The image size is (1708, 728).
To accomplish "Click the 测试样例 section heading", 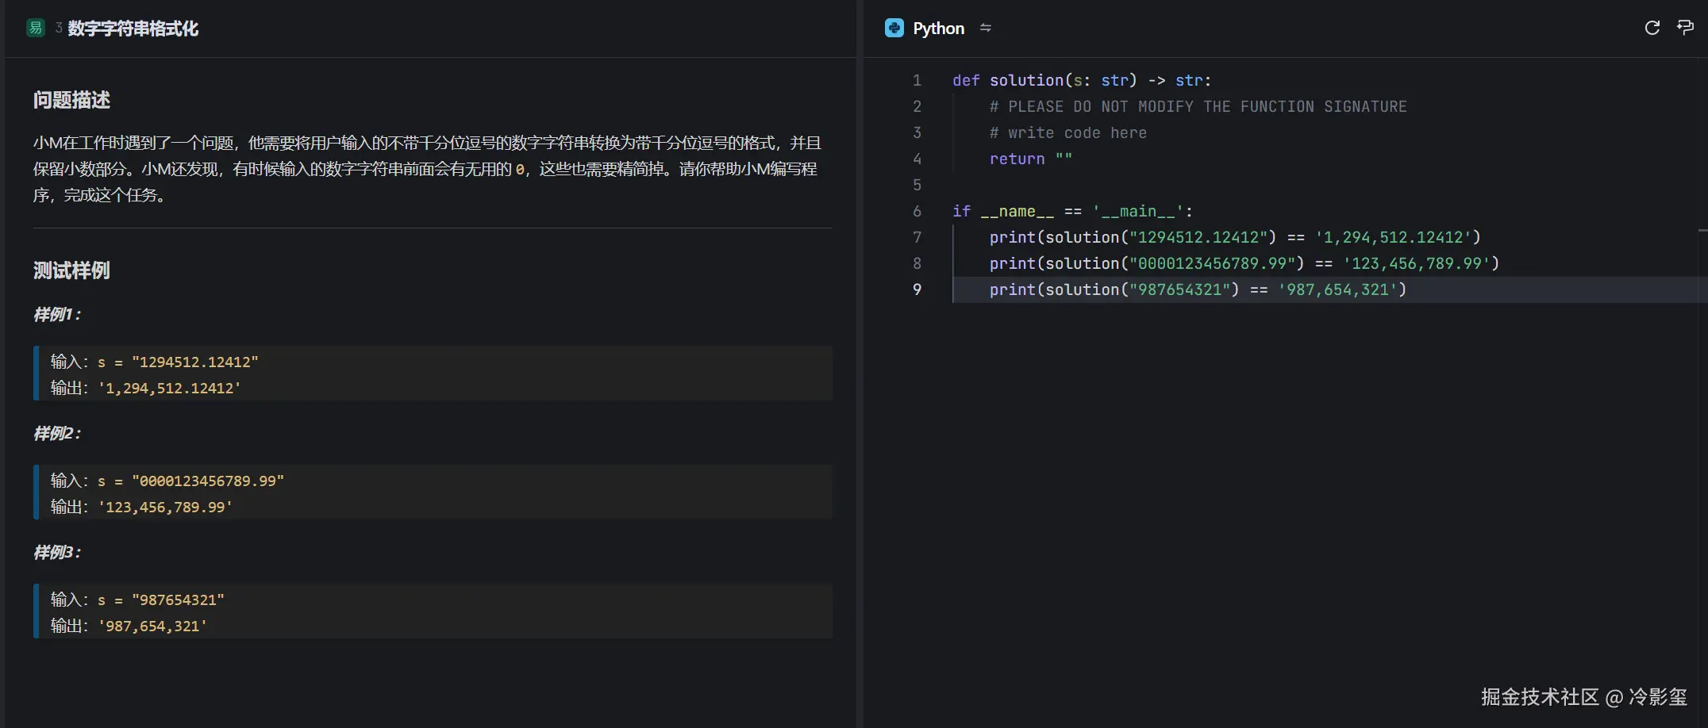I will [71, 270].
